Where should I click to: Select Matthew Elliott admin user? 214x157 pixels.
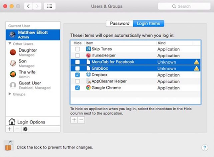33,35
